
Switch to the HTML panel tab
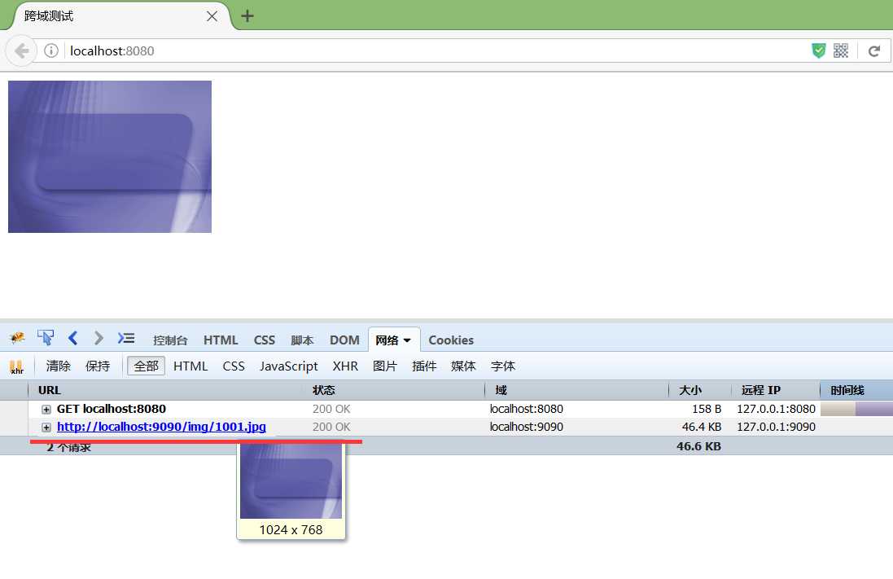click(x=221, y=340)
